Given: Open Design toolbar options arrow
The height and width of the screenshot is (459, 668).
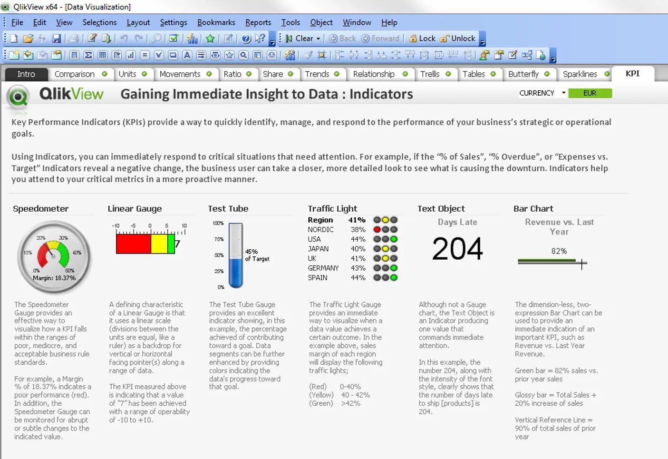Looking at the screenshot, I should pyautogui.click(x=553, y=56).
